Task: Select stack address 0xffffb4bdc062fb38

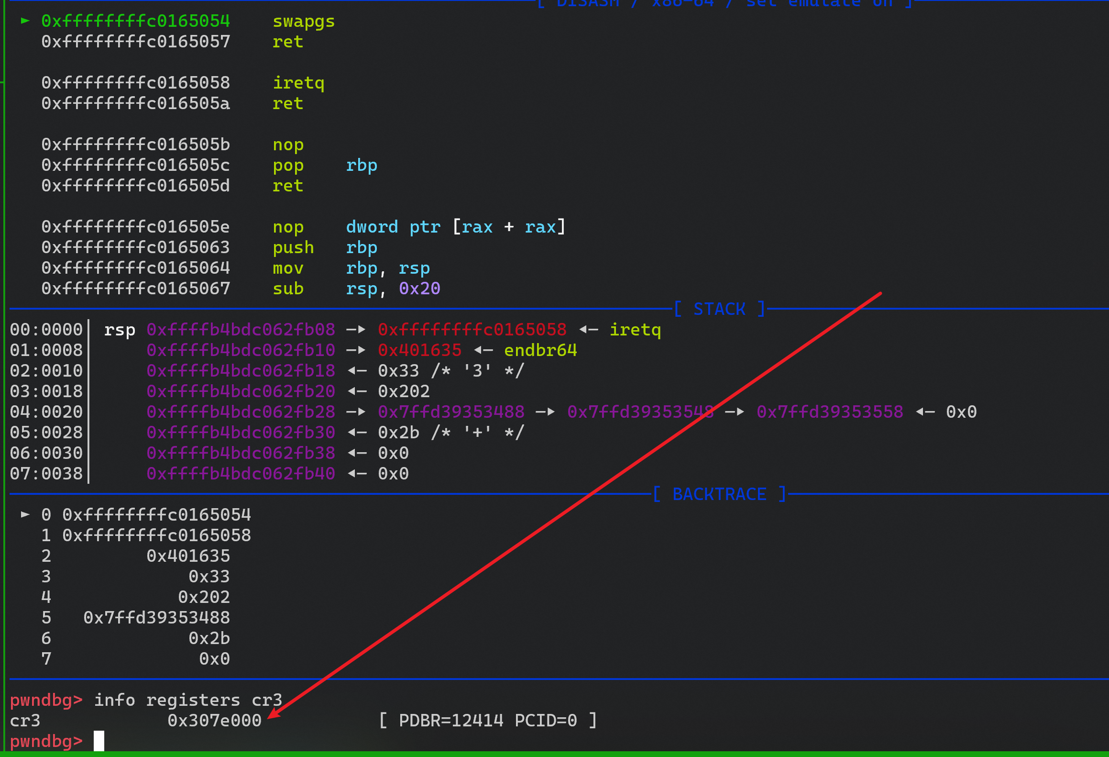Action: (x=241, y=453)
